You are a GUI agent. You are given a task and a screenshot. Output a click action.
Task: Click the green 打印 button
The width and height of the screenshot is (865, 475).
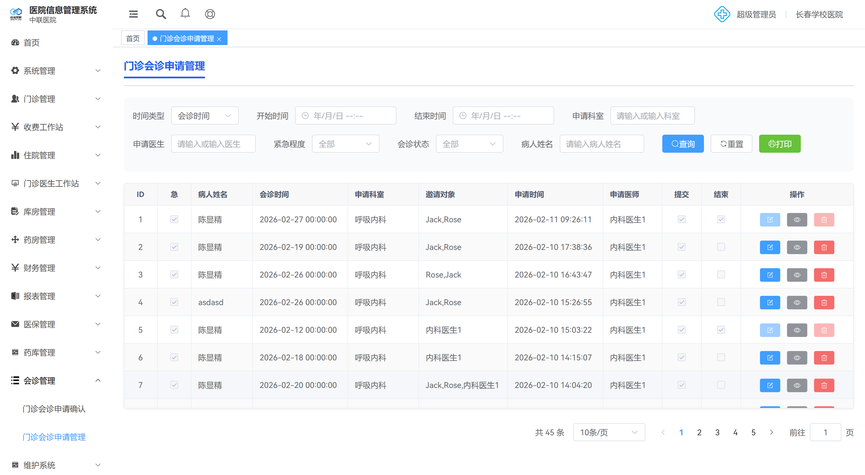(779, 144)
